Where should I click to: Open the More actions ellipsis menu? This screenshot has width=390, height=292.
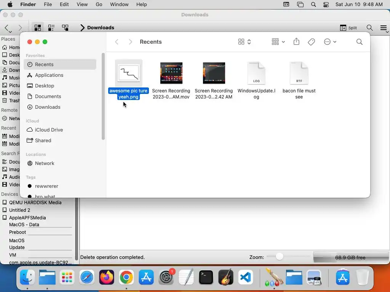330,42
